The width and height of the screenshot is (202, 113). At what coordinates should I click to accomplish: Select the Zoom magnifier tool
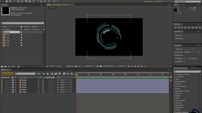point(10,1)
